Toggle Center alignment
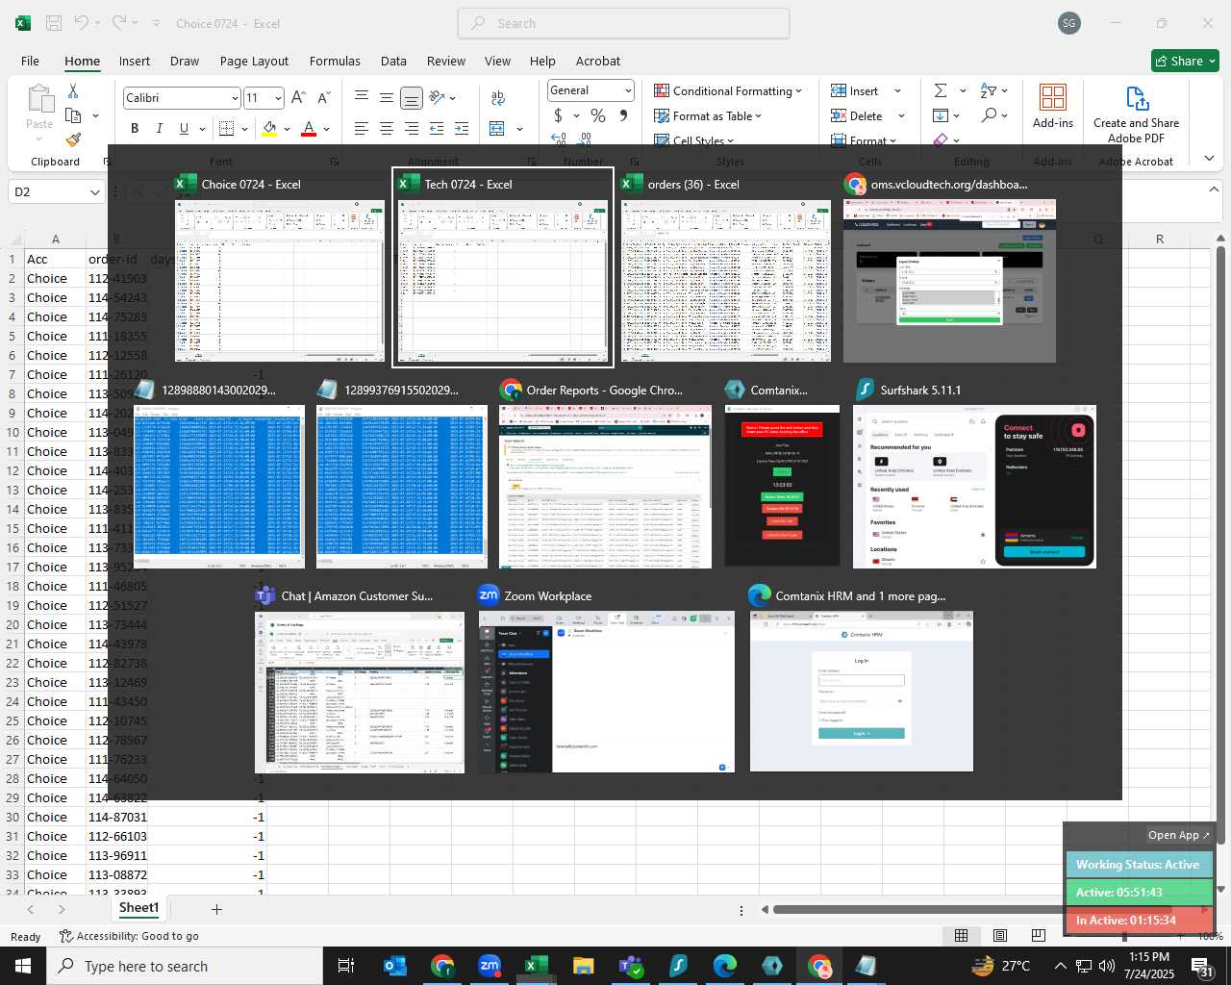Image resolution: width=1231 pixels, height=985 pixels. point(386,128)
